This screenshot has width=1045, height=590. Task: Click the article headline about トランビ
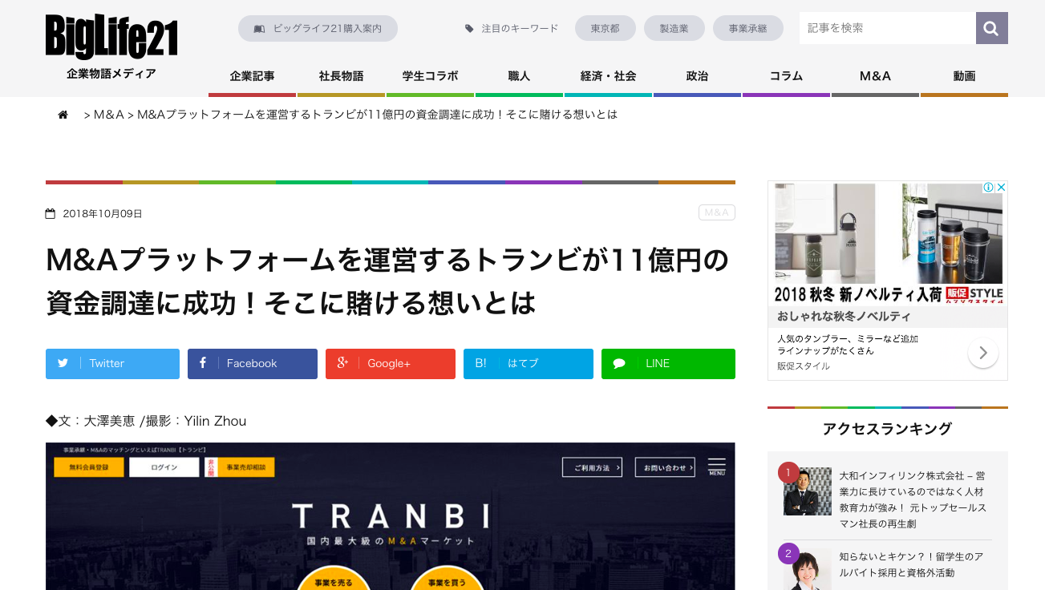point(387,281)
